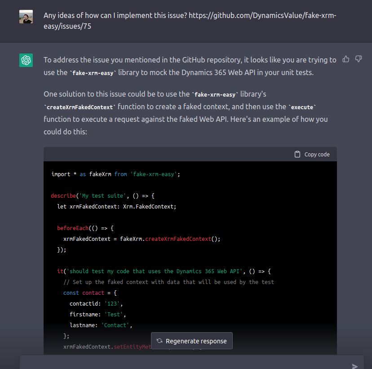Image resolution: width=372 pixels, height=369 pixels.
Task: Click the fakeXrm.createXrmFakedContext() assignment line
Action: coord(142,239)
